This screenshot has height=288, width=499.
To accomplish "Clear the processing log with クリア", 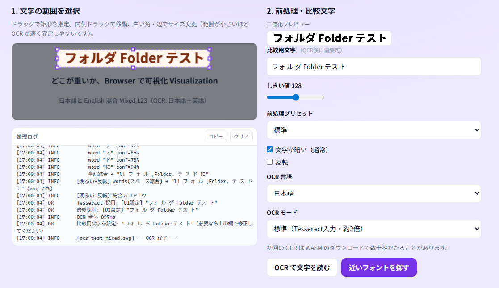I will (x=241, y=137).
